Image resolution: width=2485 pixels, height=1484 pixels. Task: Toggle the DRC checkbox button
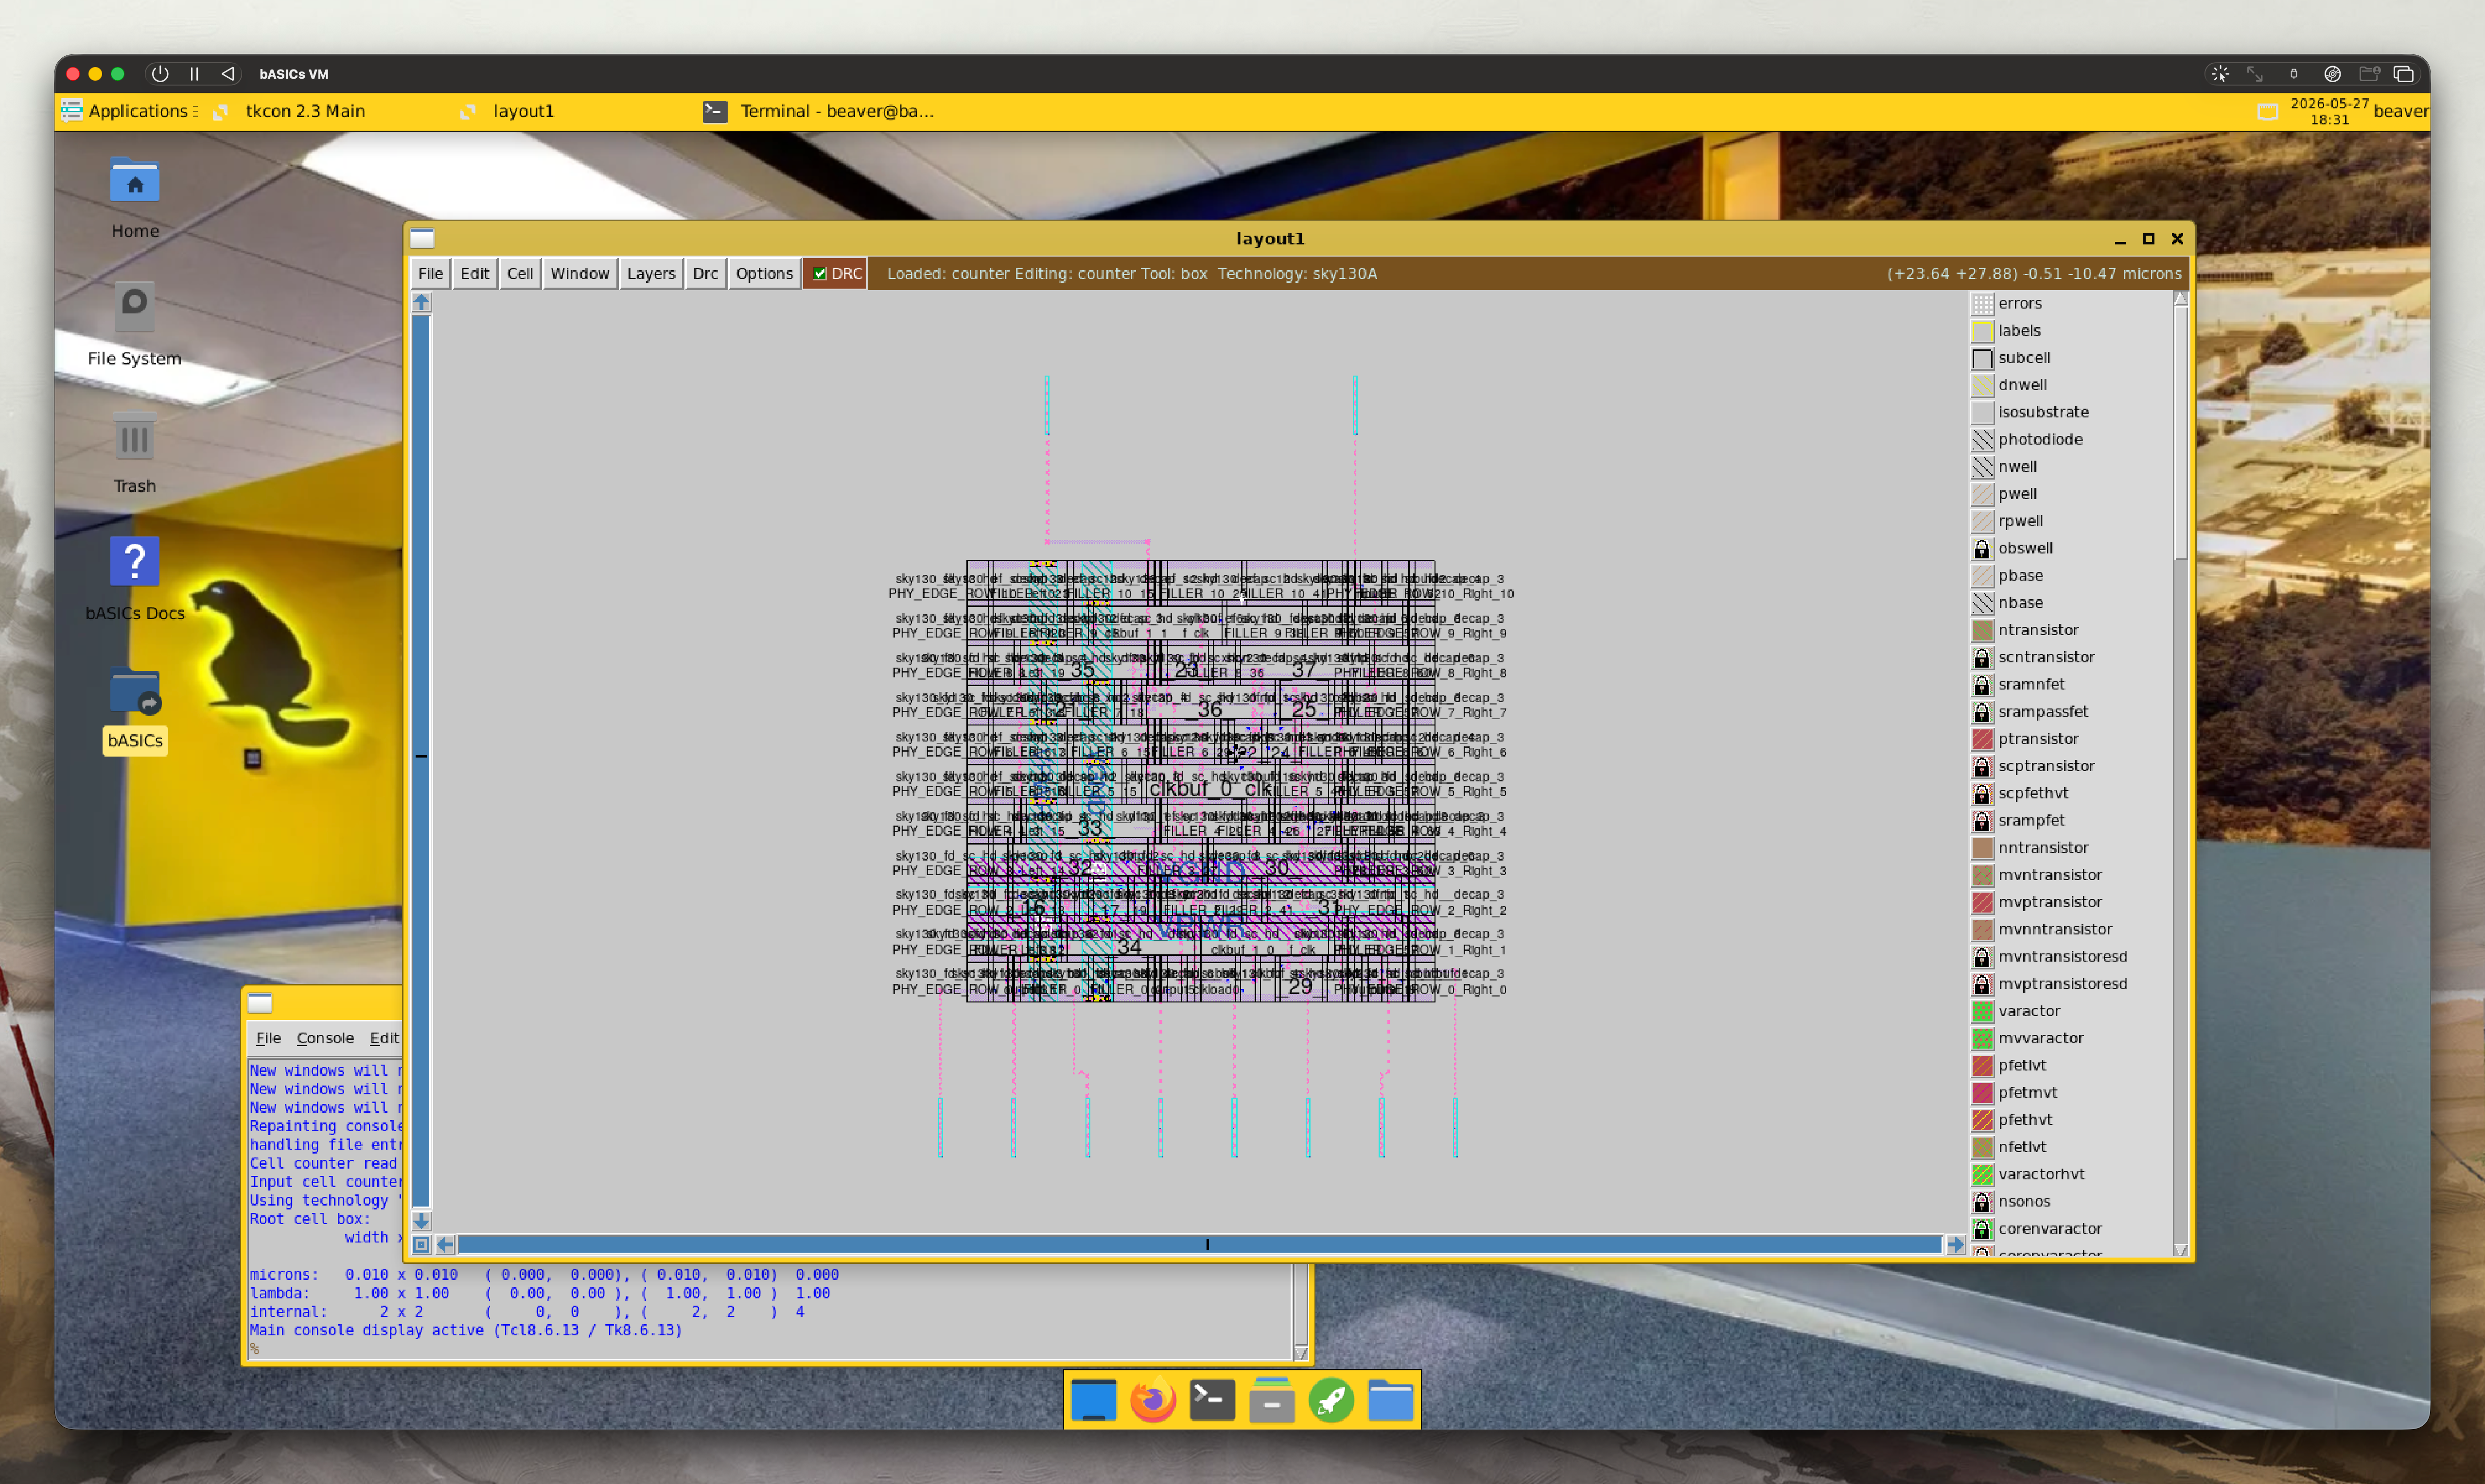[835, 273]
